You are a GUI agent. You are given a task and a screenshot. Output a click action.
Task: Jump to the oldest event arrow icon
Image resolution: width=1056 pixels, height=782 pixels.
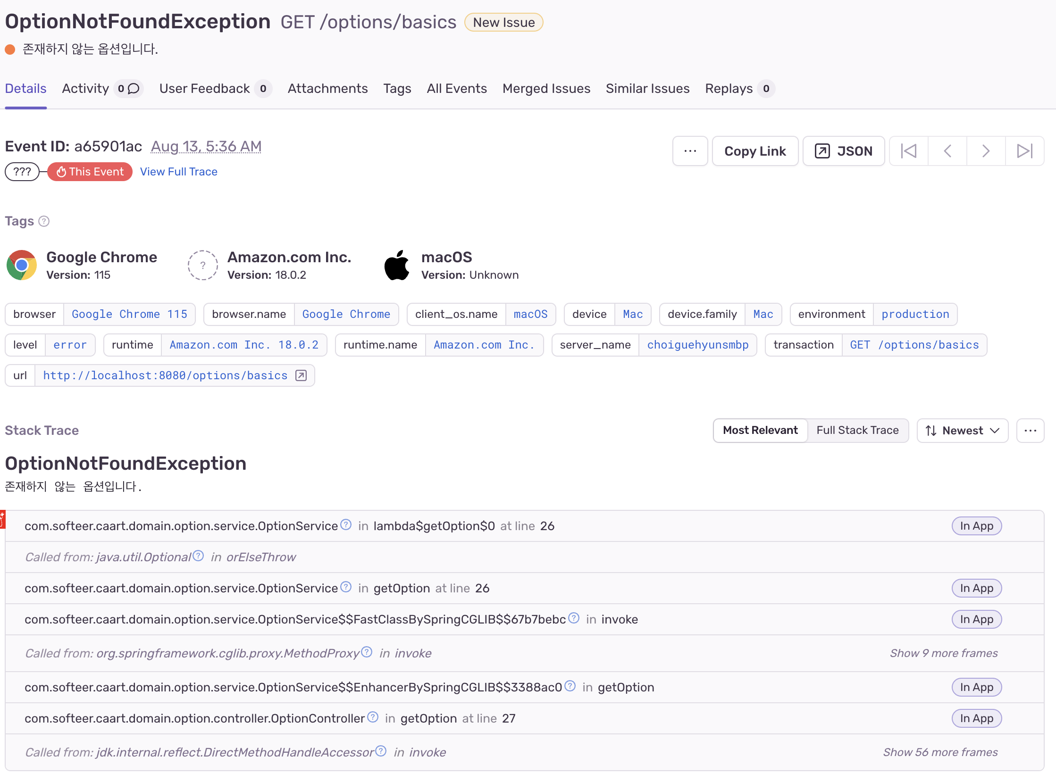[x=908, y=151]
